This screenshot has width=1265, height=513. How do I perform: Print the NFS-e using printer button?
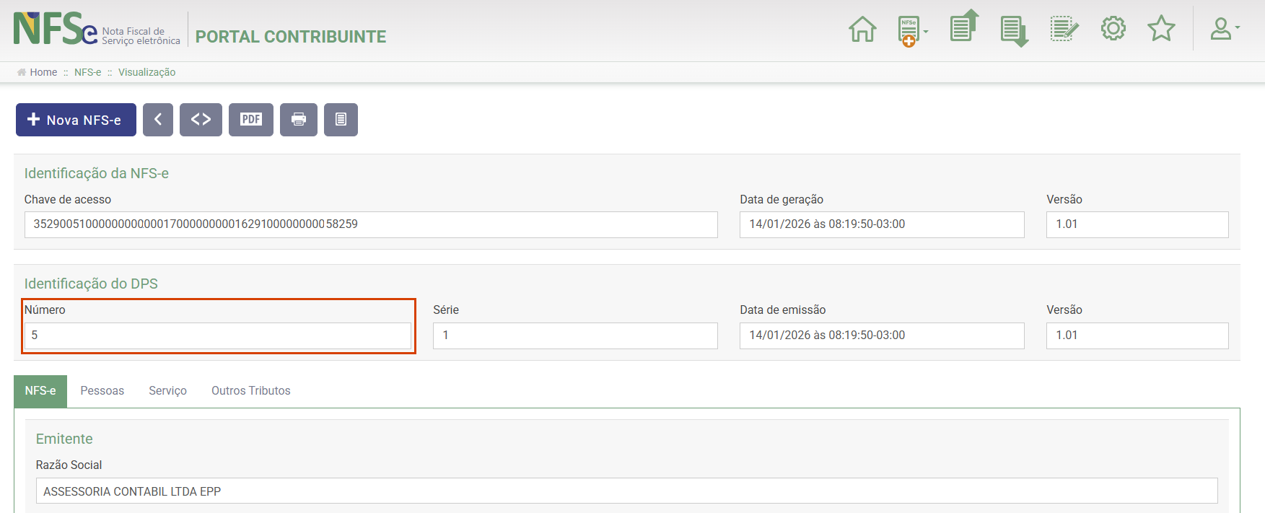pyautogui.click(x=299, y=120)
